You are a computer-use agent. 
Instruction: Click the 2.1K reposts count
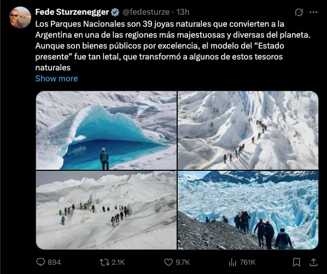click(118, 263)
